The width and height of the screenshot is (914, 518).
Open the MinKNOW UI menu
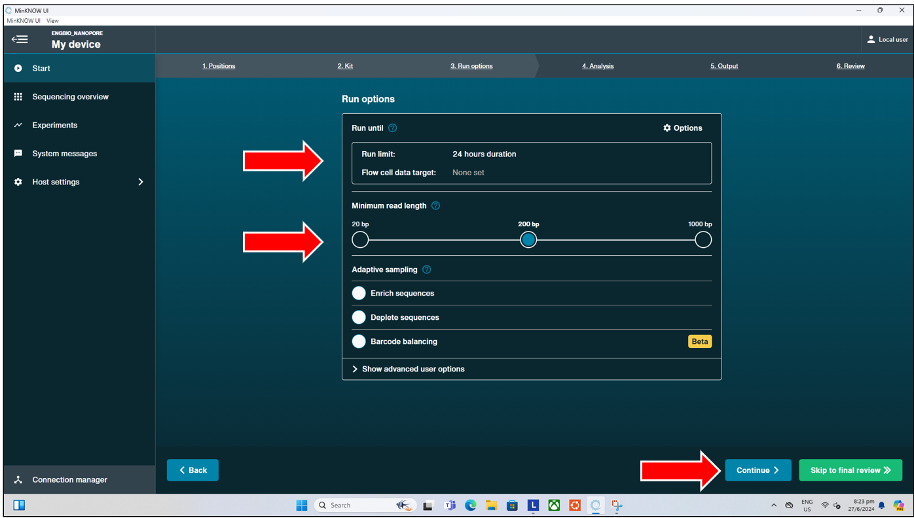pyautogui.click(x=24, y=21)
